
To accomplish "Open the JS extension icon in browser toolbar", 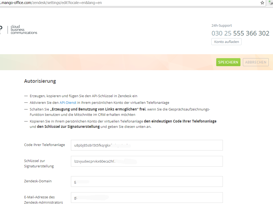I will click(271, 3).
